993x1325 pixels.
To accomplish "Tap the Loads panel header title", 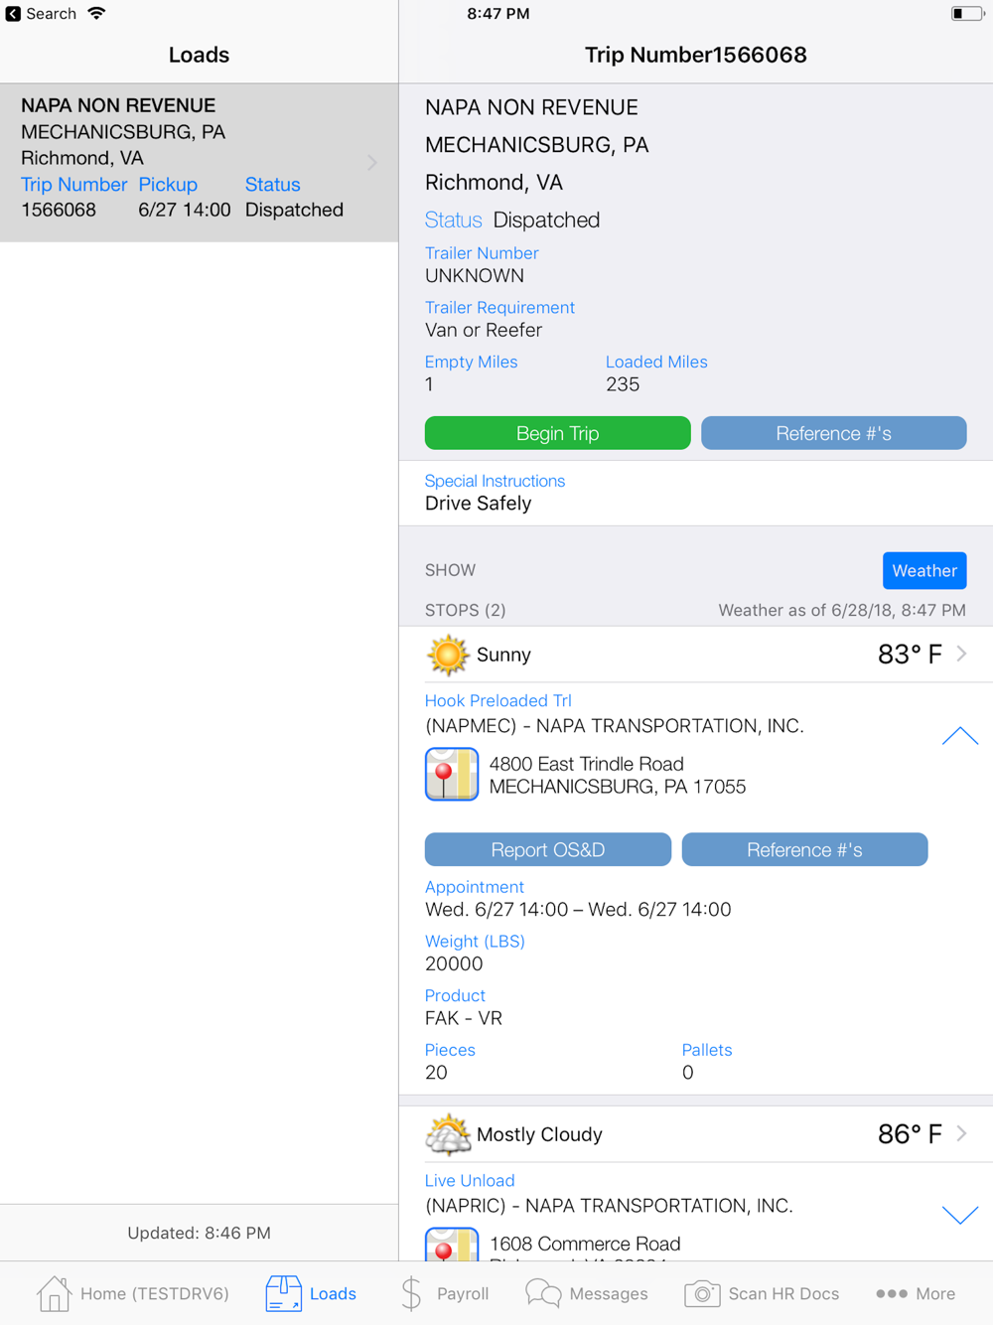I will 199,55.
